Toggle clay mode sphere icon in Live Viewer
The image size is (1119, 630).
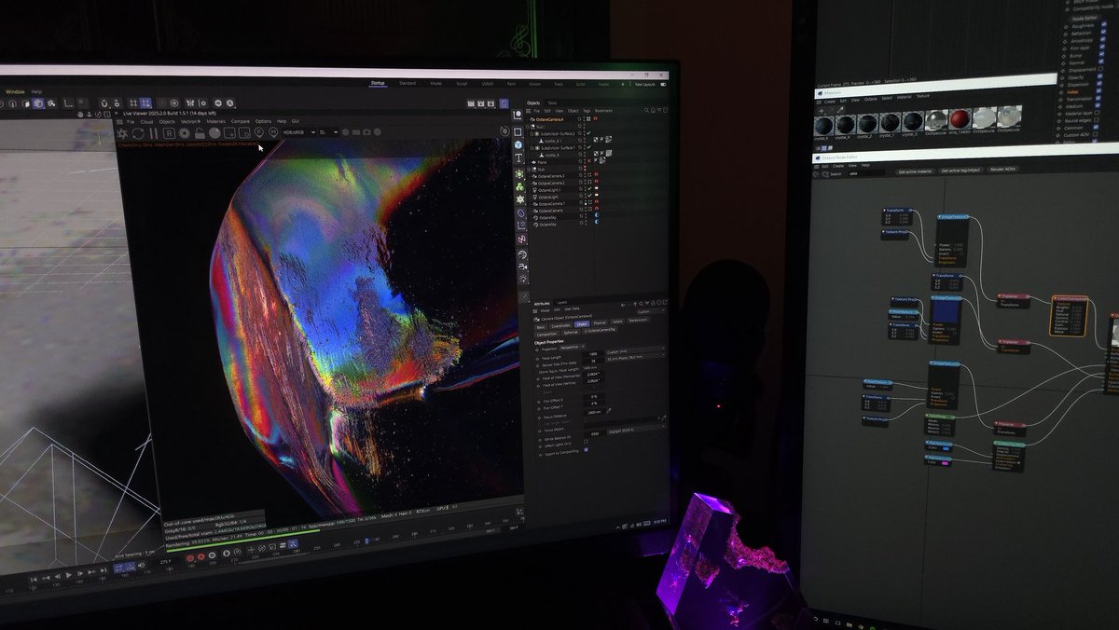214,133
